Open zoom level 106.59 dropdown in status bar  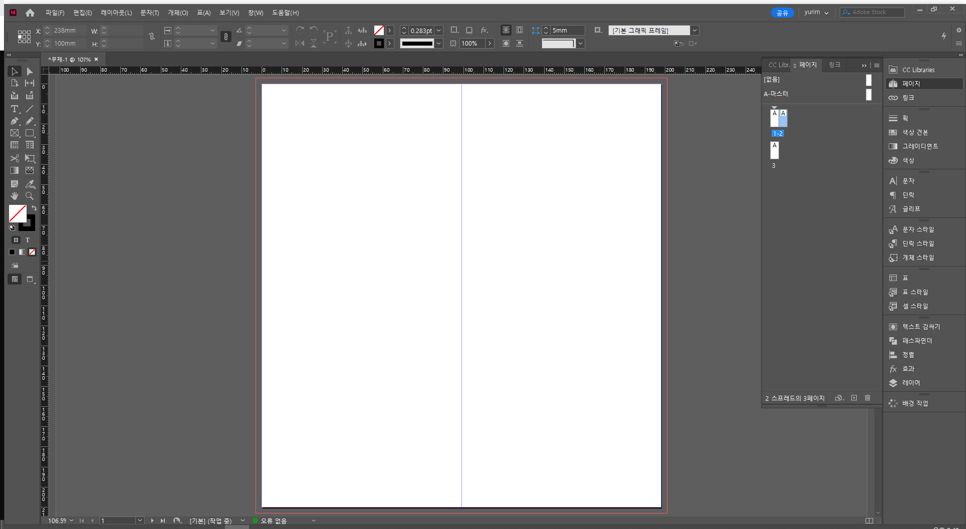(x=72, y=520)
